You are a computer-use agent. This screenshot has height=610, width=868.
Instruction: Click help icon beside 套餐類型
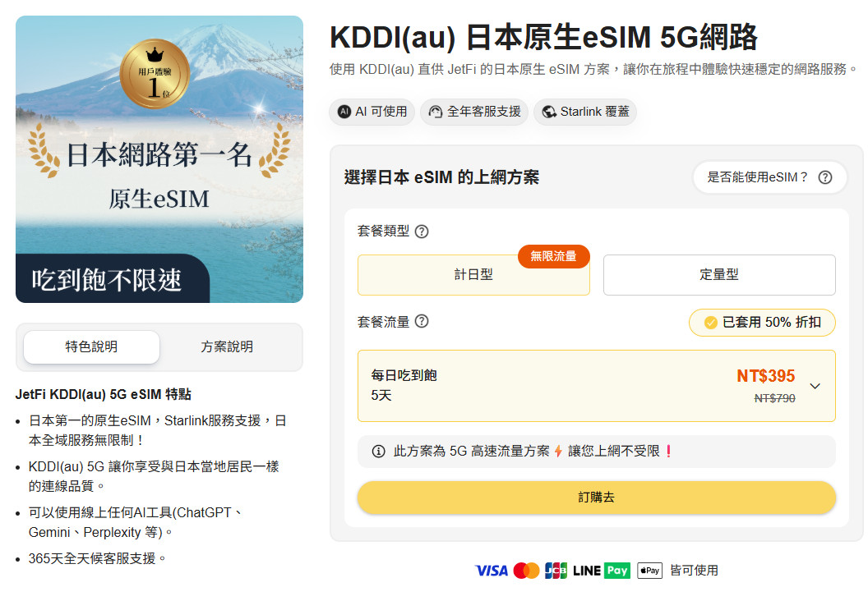coord(422,232)
